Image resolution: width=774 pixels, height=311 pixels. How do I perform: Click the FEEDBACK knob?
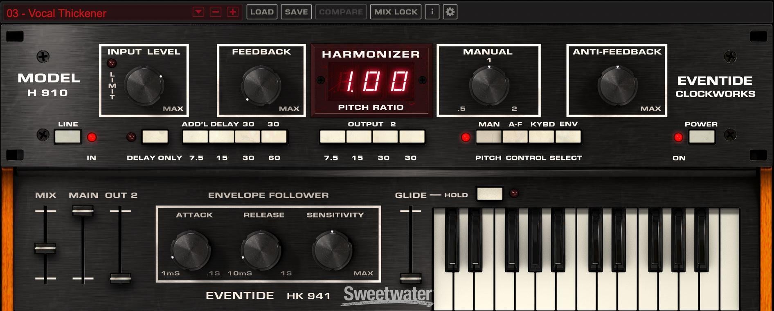261,86
